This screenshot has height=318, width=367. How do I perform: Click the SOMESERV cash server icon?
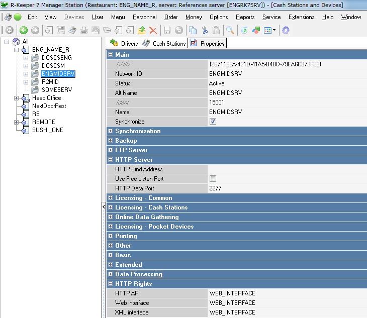click(x=35, y=89)
